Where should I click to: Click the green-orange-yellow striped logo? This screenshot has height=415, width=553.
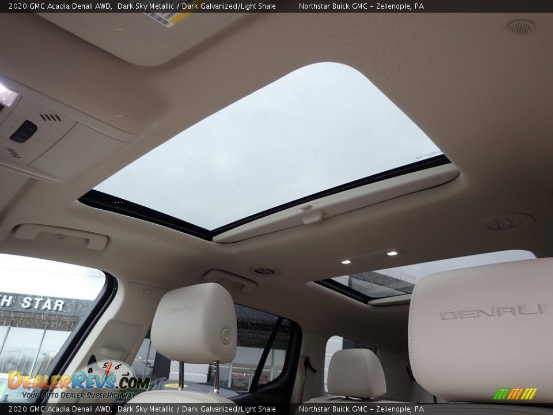tap(515, 394)
